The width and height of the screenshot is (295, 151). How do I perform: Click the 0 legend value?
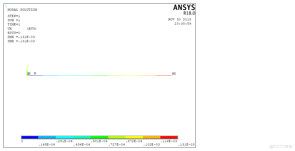click(22, 141)
